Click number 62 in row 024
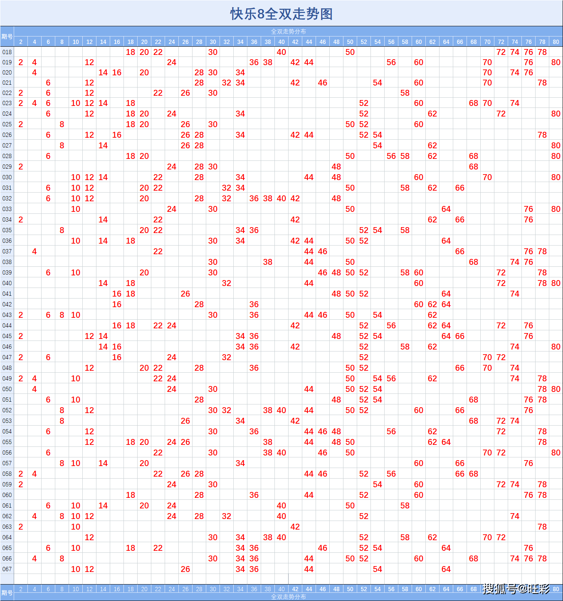563x601 pixels. pos(432,114)
